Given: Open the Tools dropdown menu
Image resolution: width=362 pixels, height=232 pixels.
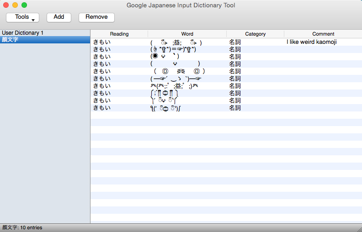Looking at the screenshot, I should [22, 17].
